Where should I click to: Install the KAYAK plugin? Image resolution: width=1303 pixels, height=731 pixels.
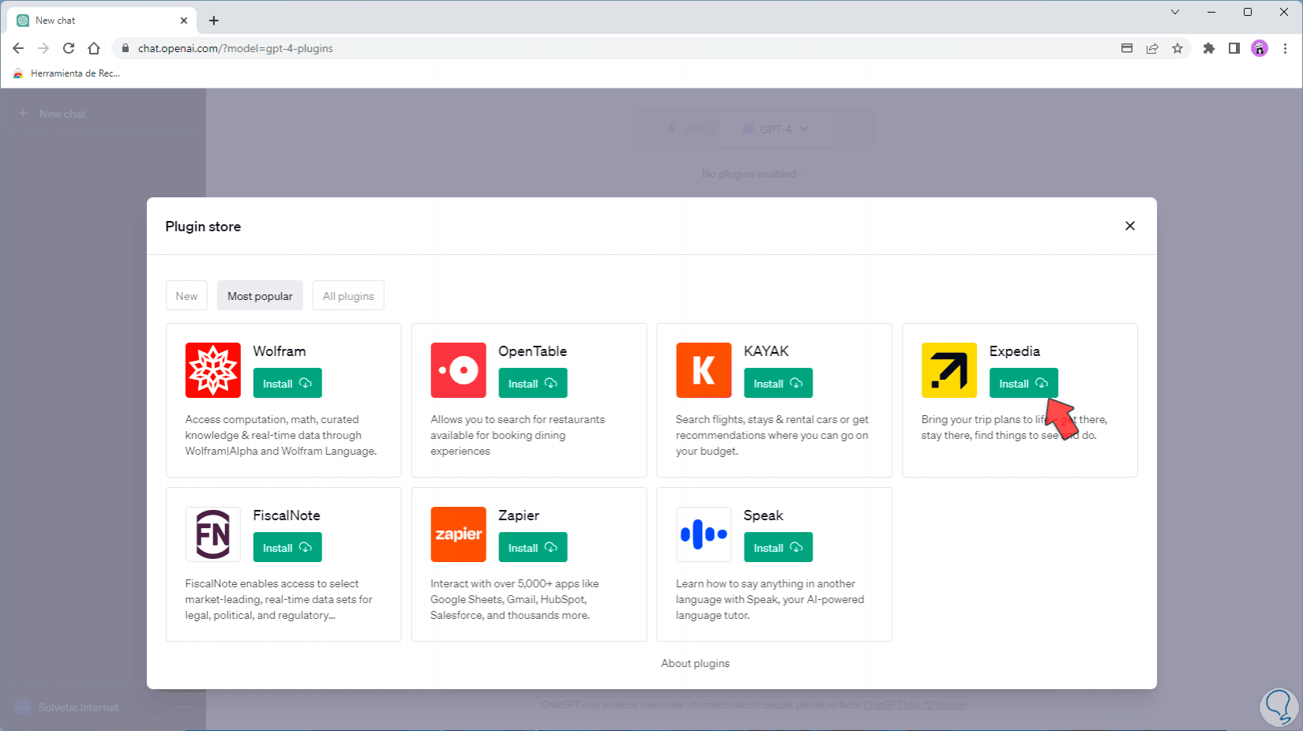point(778,384)
